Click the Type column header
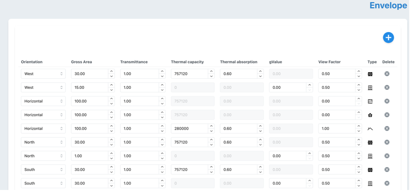Image resolution: width=410 pixels, height=191 pixels. [x=372, y=62]
